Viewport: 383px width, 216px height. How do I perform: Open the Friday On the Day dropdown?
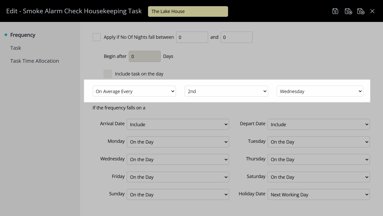click(178, 177)
